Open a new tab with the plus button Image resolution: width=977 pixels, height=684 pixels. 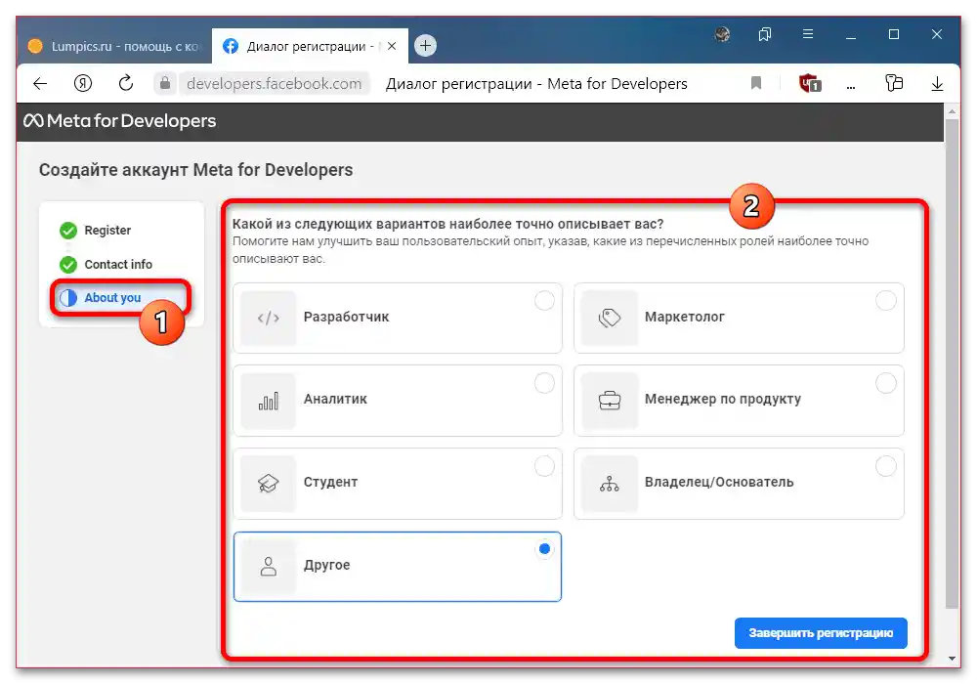(424, 45)
